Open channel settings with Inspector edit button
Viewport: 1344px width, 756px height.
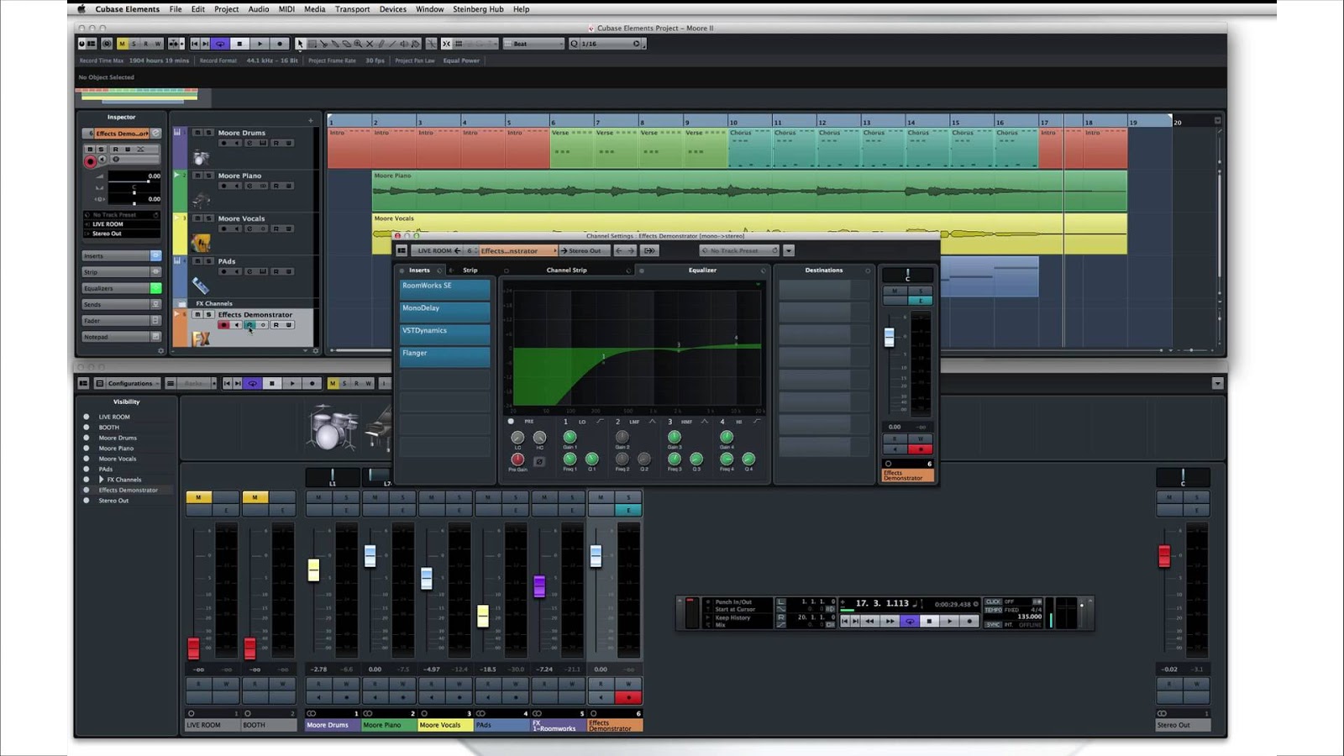[155, 133]
